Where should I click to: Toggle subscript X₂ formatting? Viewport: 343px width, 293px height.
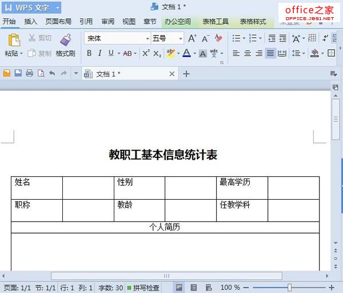tap(157, 53)
